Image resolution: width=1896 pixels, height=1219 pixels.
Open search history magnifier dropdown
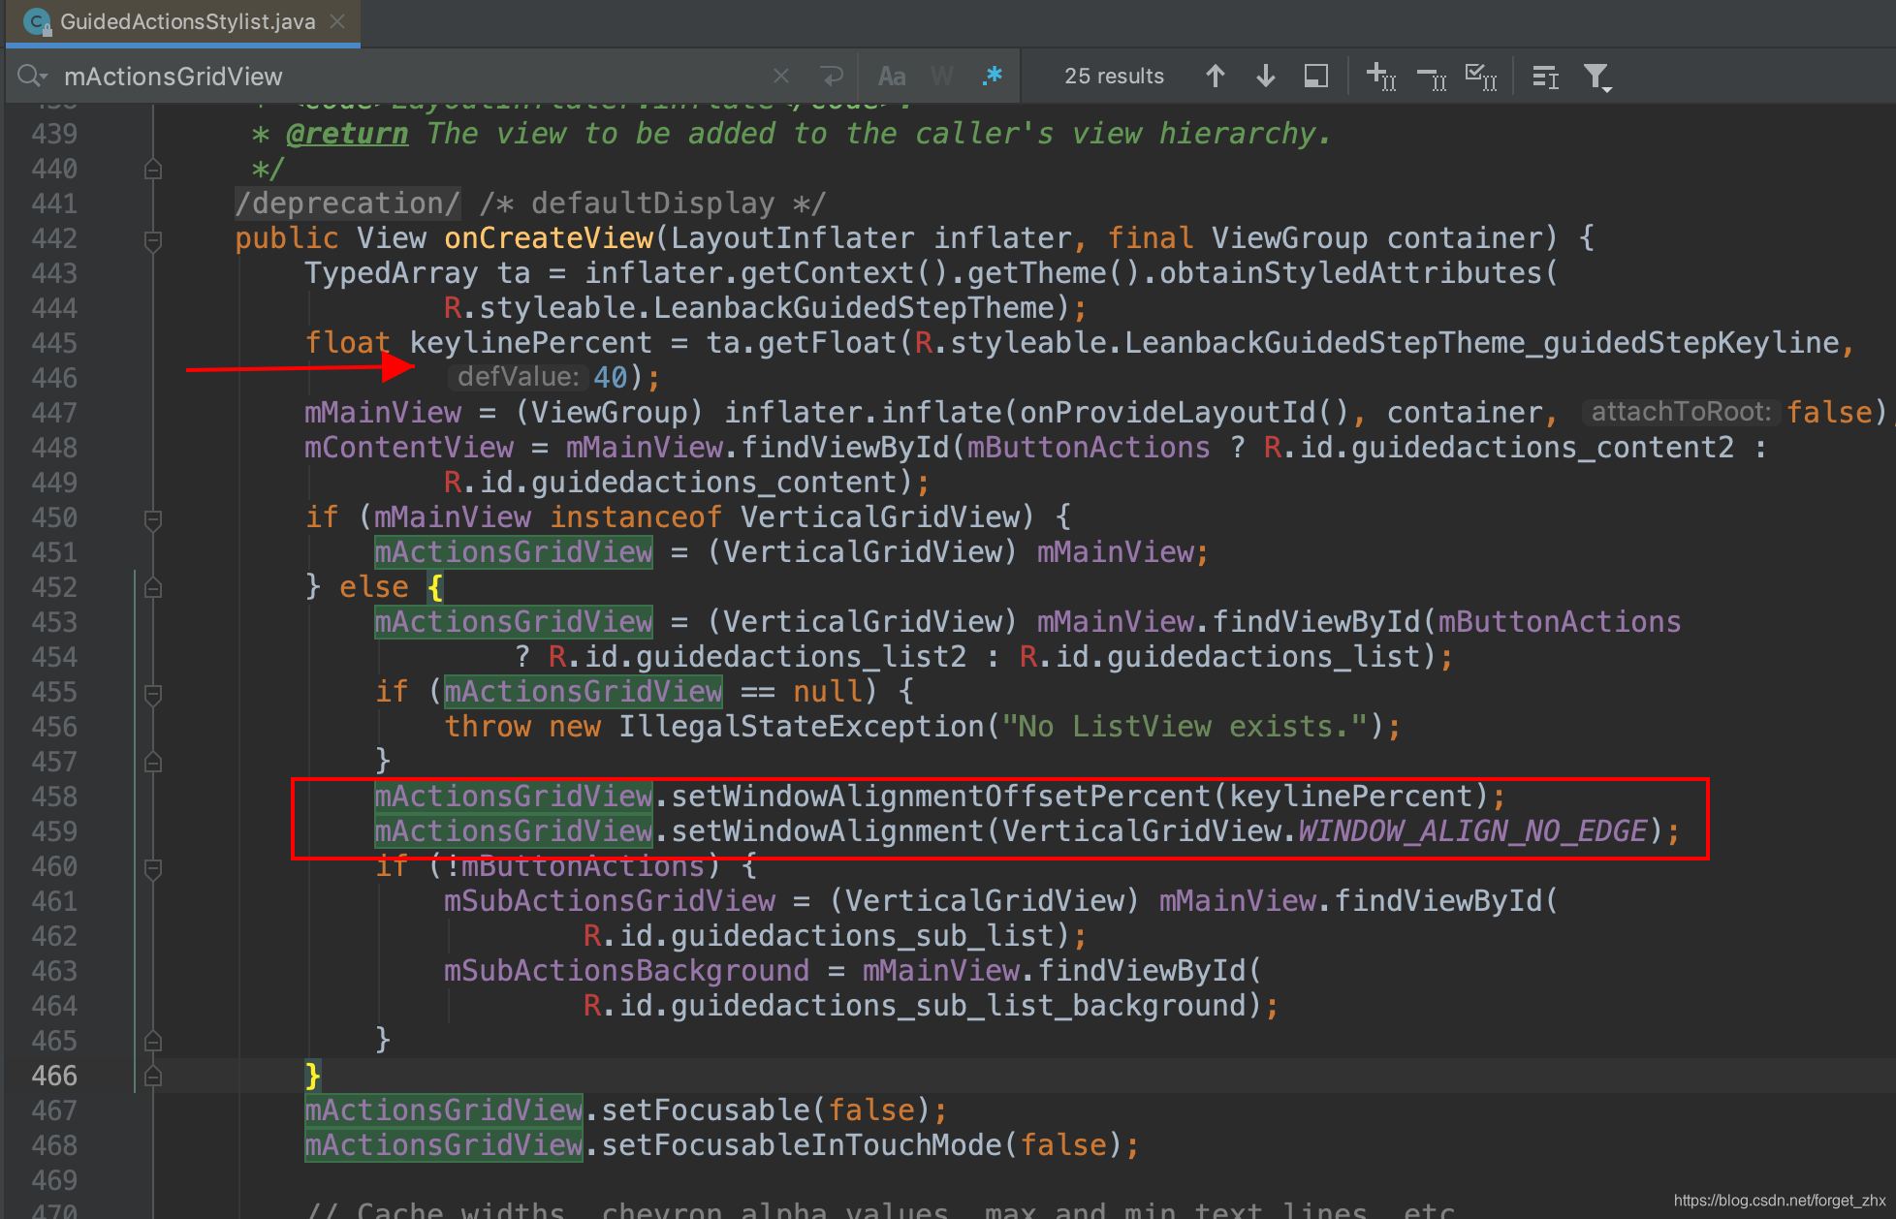[32, 76]
